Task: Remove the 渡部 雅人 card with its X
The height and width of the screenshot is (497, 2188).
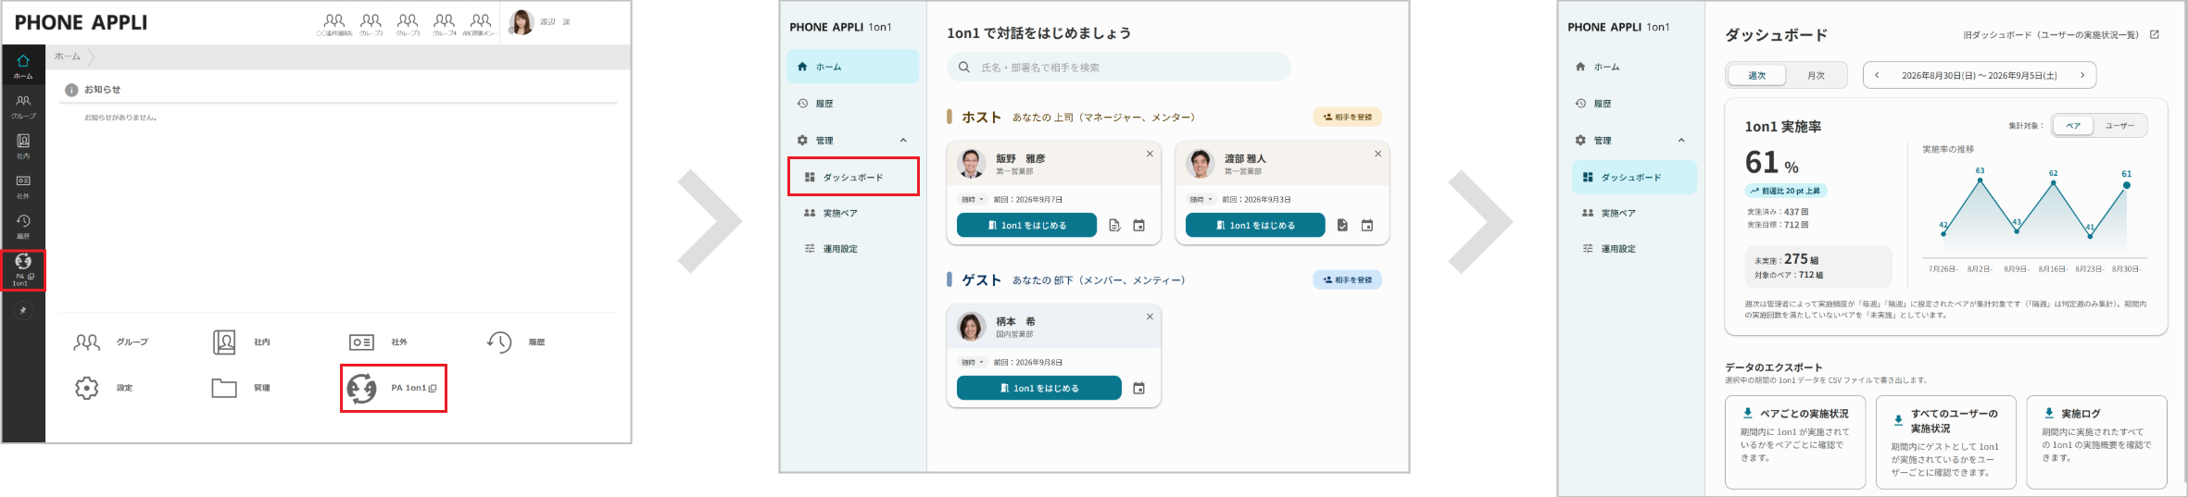Action: pos(1377,154)
